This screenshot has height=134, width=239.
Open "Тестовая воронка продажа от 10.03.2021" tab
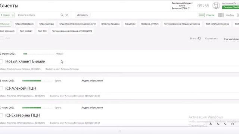72,31
